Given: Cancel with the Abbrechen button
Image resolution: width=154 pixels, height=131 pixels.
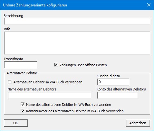Looking at the screenshot, I should [138, 123].
